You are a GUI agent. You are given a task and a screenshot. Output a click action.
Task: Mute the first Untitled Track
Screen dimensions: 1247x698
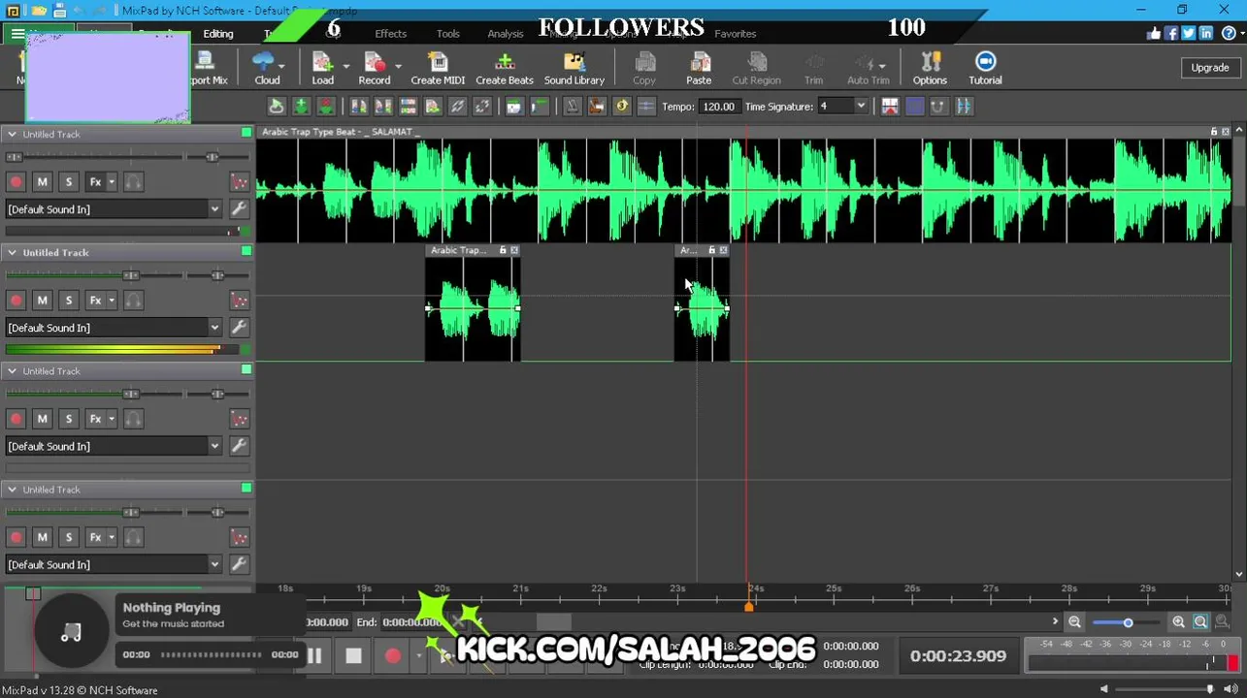pos(42,182)
